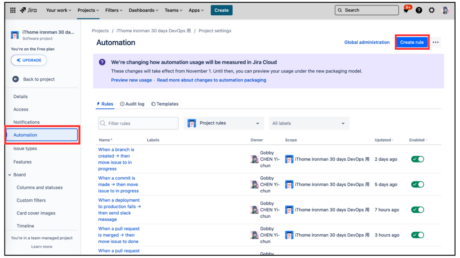Open Notifications in project settings sidebar
This screenshot has width=460, height=258.
[27, 122]
